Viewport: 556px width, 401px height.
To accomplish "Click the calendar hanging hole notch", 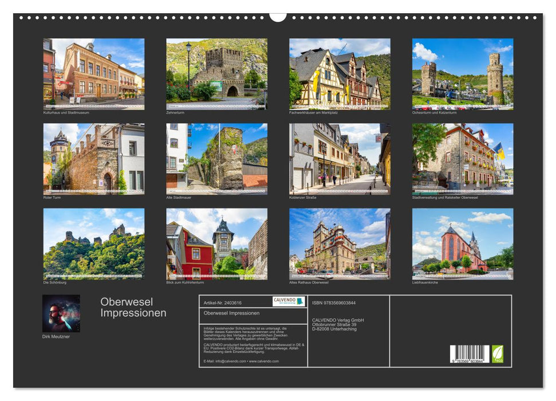I will coord(278,17).
